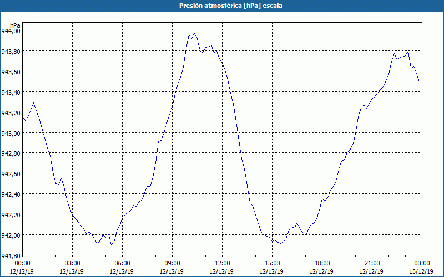This screenshot has width=444, height=277.
Task: Click the 03:00 time label on x-axis
Action: point(72,264)
